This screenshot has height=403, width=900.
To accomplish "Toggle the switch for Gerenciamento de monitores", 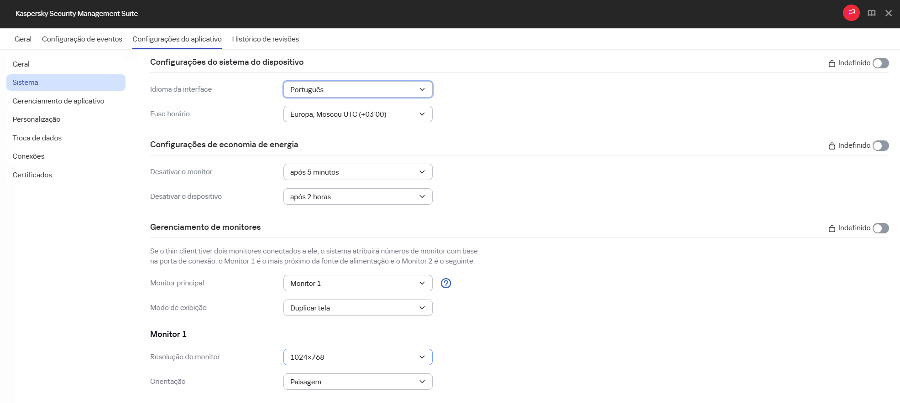I will click(x=881, y=228).
